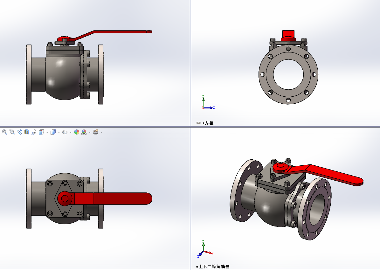Expand the View Orientation dropdown arrow
This screenshot has height=270, width=380.
[47, 132]
